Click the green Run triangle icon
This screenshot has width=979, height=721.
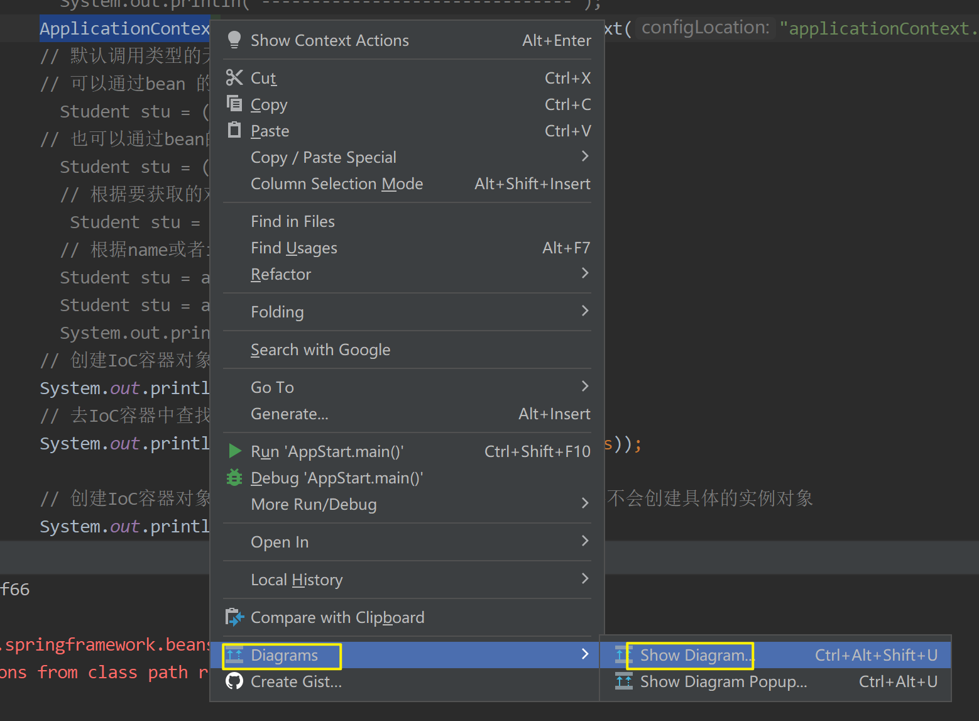tap(234, 451)
